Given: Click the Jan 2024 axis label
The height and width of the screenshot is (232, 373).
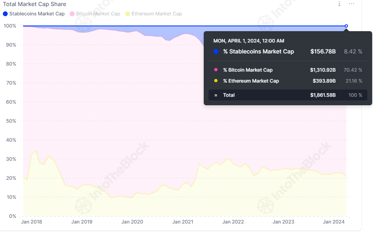Looking at the screenshot, I should pyautogui.click(x=334, y=222).
